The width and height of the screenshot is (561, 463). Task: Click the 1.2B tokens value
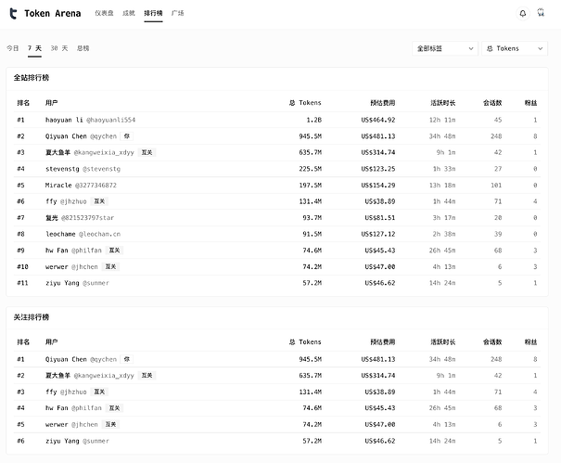(x=313, y=120)
